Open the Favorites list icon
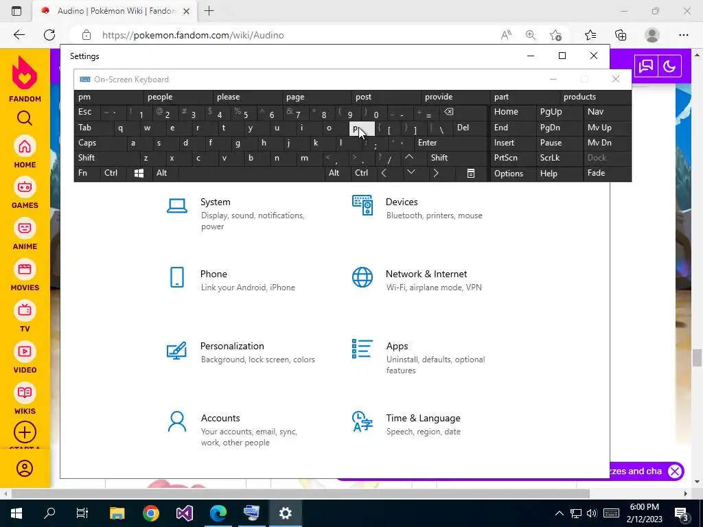The image size is (703, 527). (590, 35)
